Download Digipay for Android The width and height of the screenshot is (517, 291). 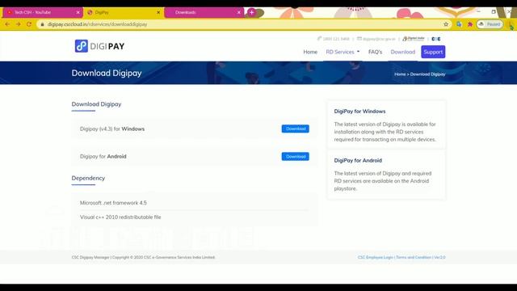296,156
